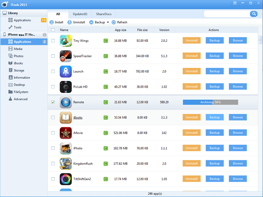Open the ShareDocs tab
The width and height of the screenshot is (263, 197).
point(104,14)
